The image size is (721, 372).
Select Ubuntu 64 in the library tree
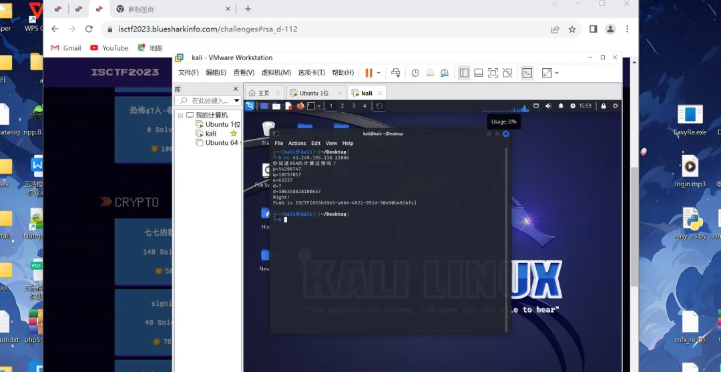pos(218,142)
